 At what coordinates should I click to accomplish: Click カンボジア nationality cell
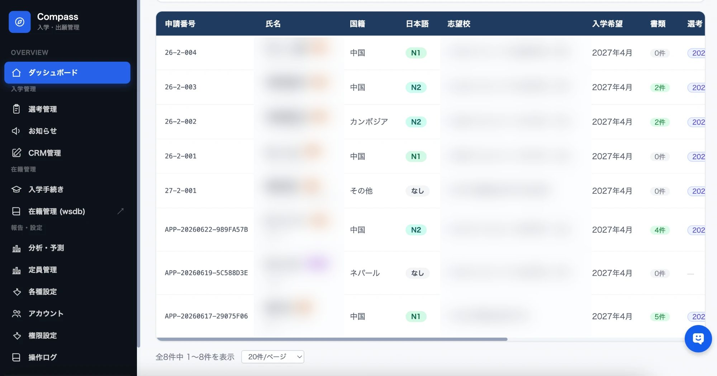pos(369,122)
